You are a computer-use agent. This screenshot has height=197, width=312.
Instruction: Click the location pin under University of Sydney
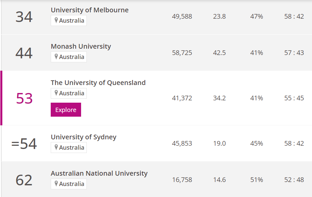56,147
